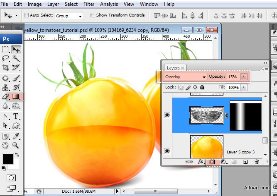Select the Crop tool
This screenshot has height=196, width=277.
[x=6, y=67]
